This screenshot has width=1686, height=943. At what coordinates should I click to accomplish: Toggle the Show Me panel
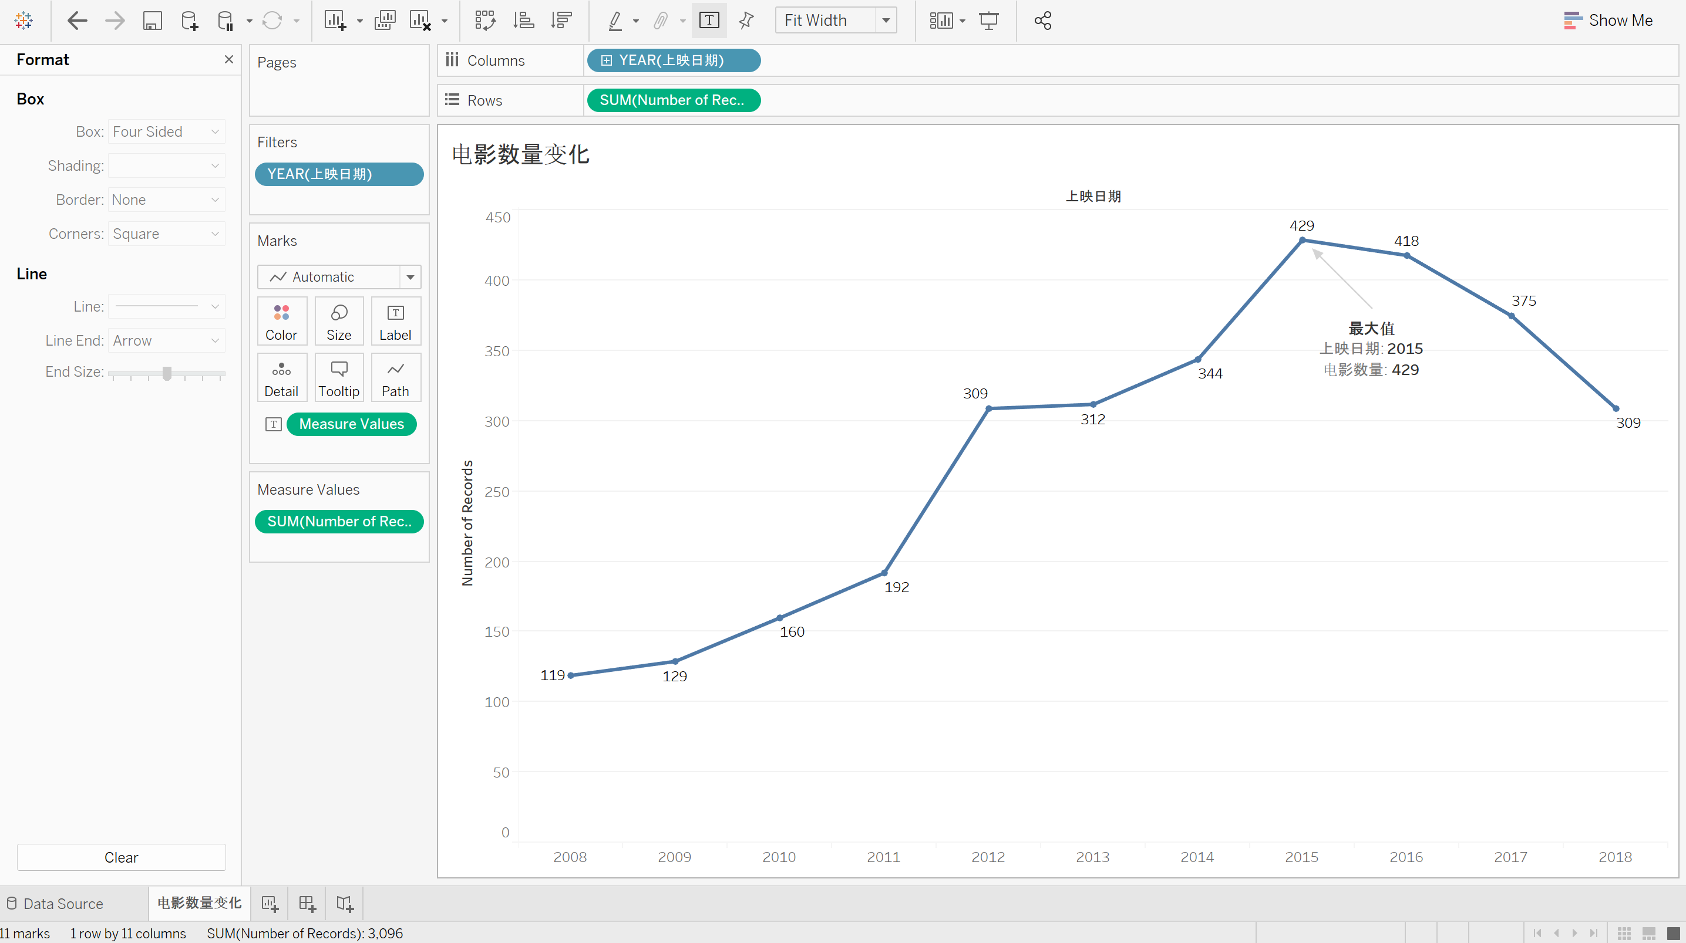point(1608,21)
